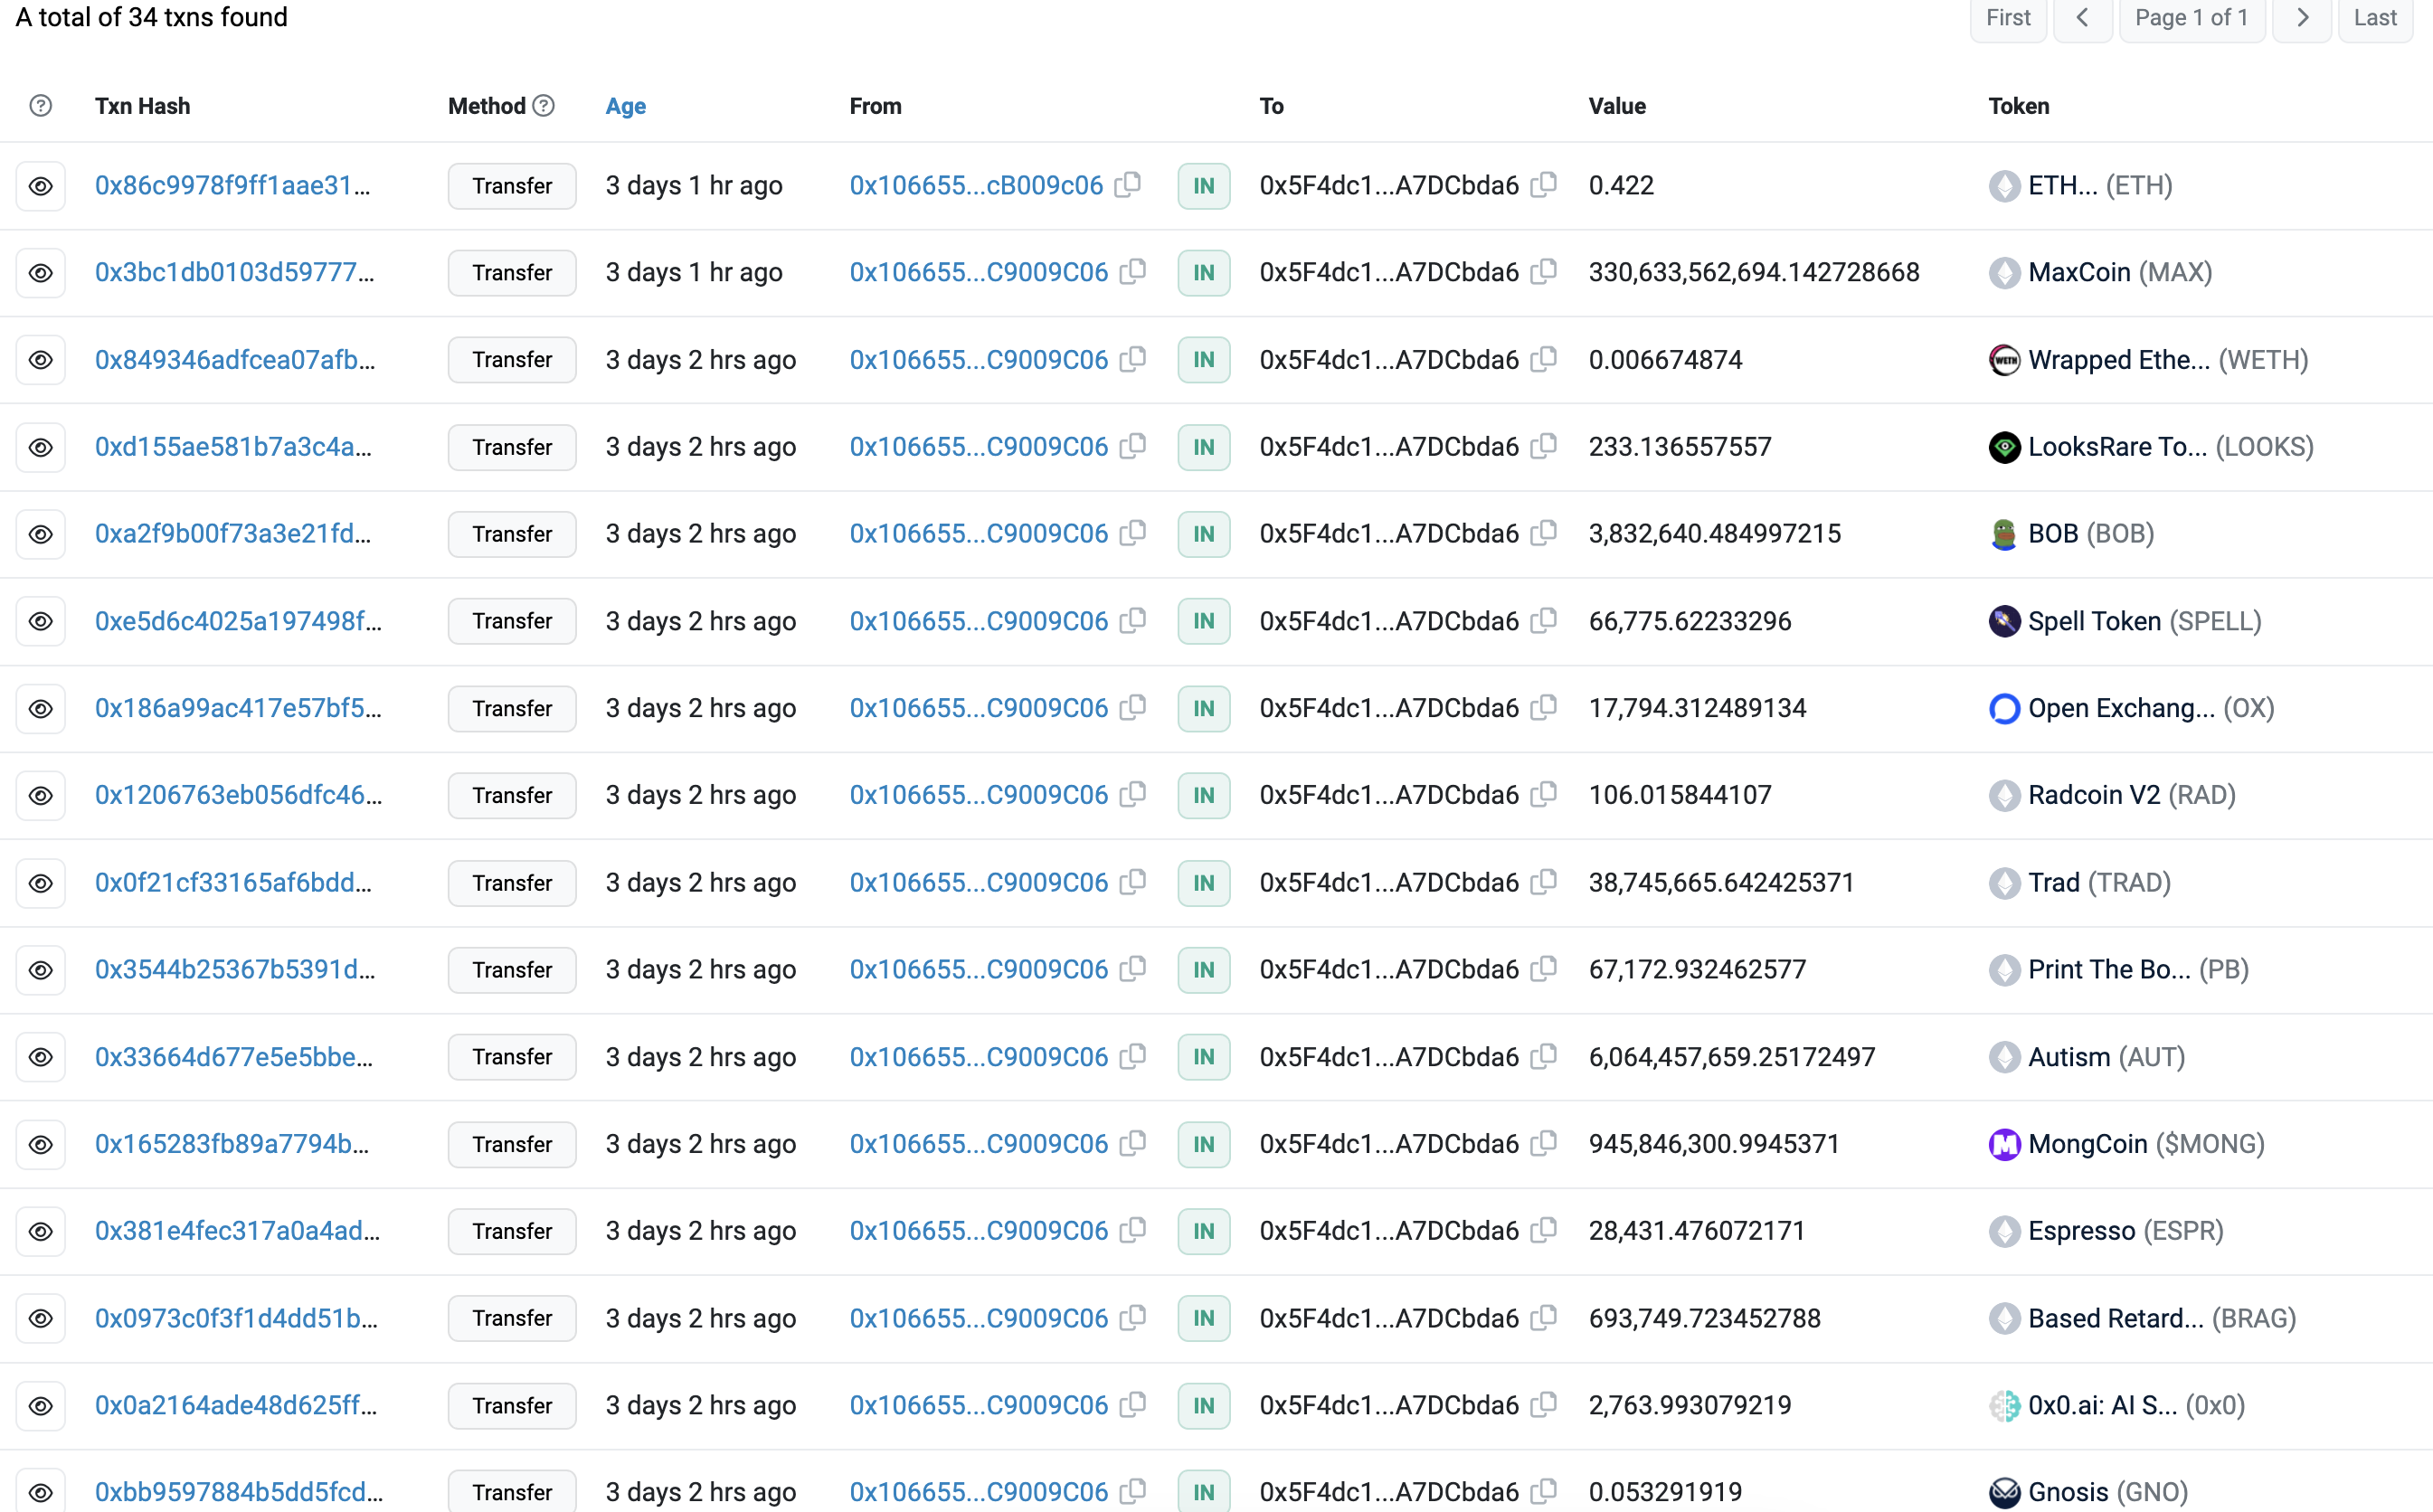
Task: Toggle eye preview for 0xa2f9b00f73a3e21fd transaction
Action: pos(41,534)
